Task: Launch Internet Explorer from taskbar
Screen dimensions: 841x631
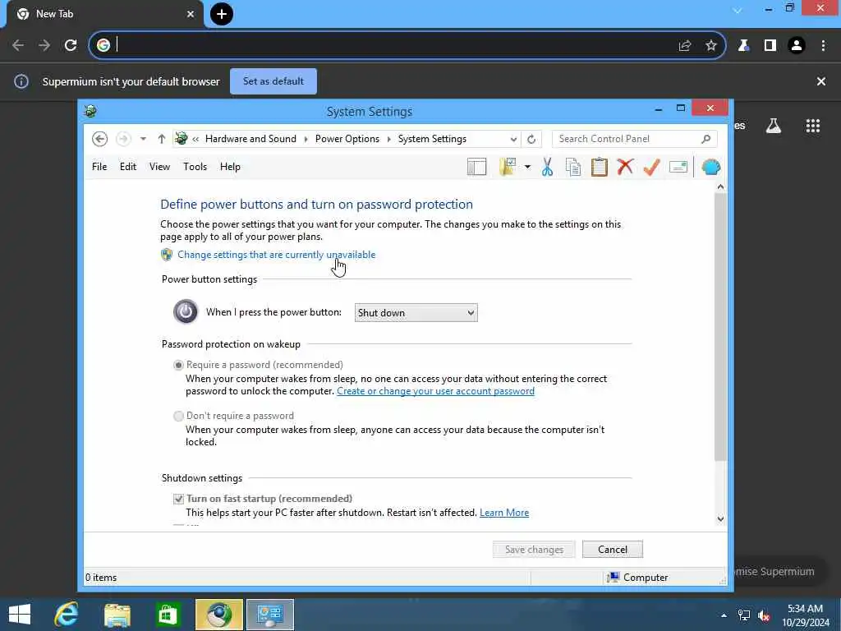Action: point(67,615)
